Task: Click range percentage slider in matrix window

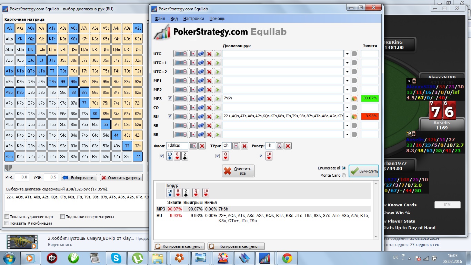Action: pyautogui.click(x=74, y=168)
